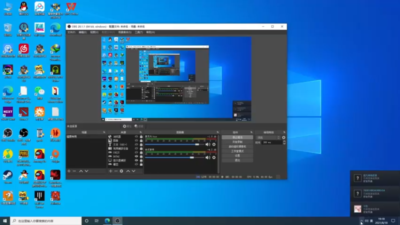Move the selected source down

coord(133,171)
